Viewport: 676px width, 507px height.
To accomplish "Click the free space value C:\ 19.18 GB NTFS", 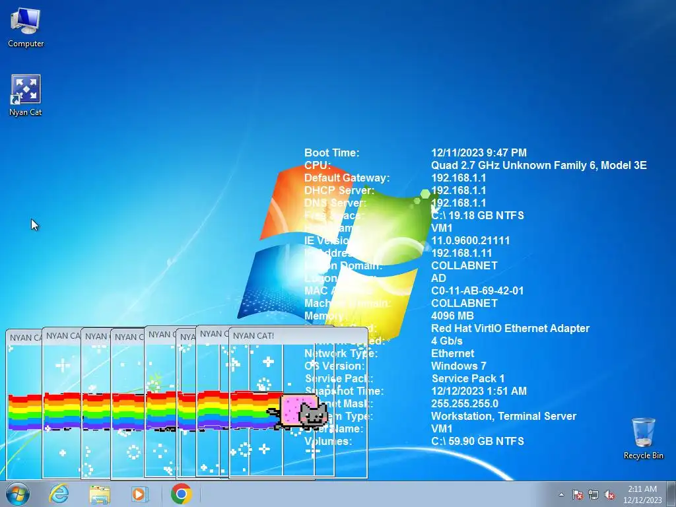I will 477,215.
